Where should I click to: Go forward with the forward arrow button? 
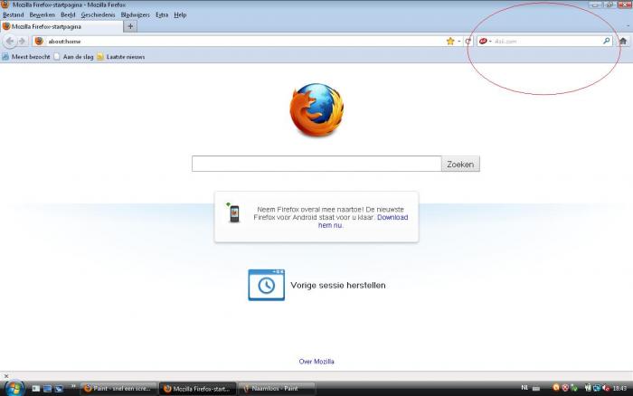click(23, 42)
